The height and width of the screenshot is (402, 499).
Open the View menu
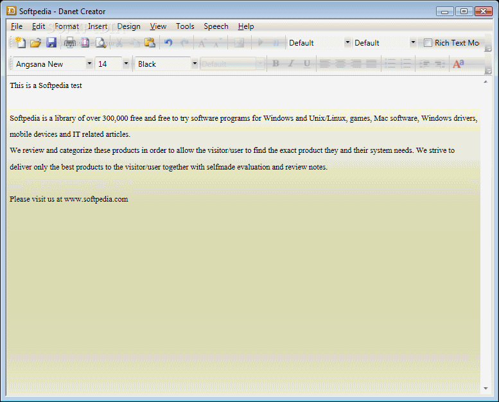(158, 26)
